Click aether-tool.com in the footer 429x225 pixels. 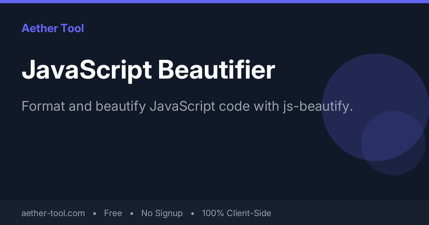point(53,213)
